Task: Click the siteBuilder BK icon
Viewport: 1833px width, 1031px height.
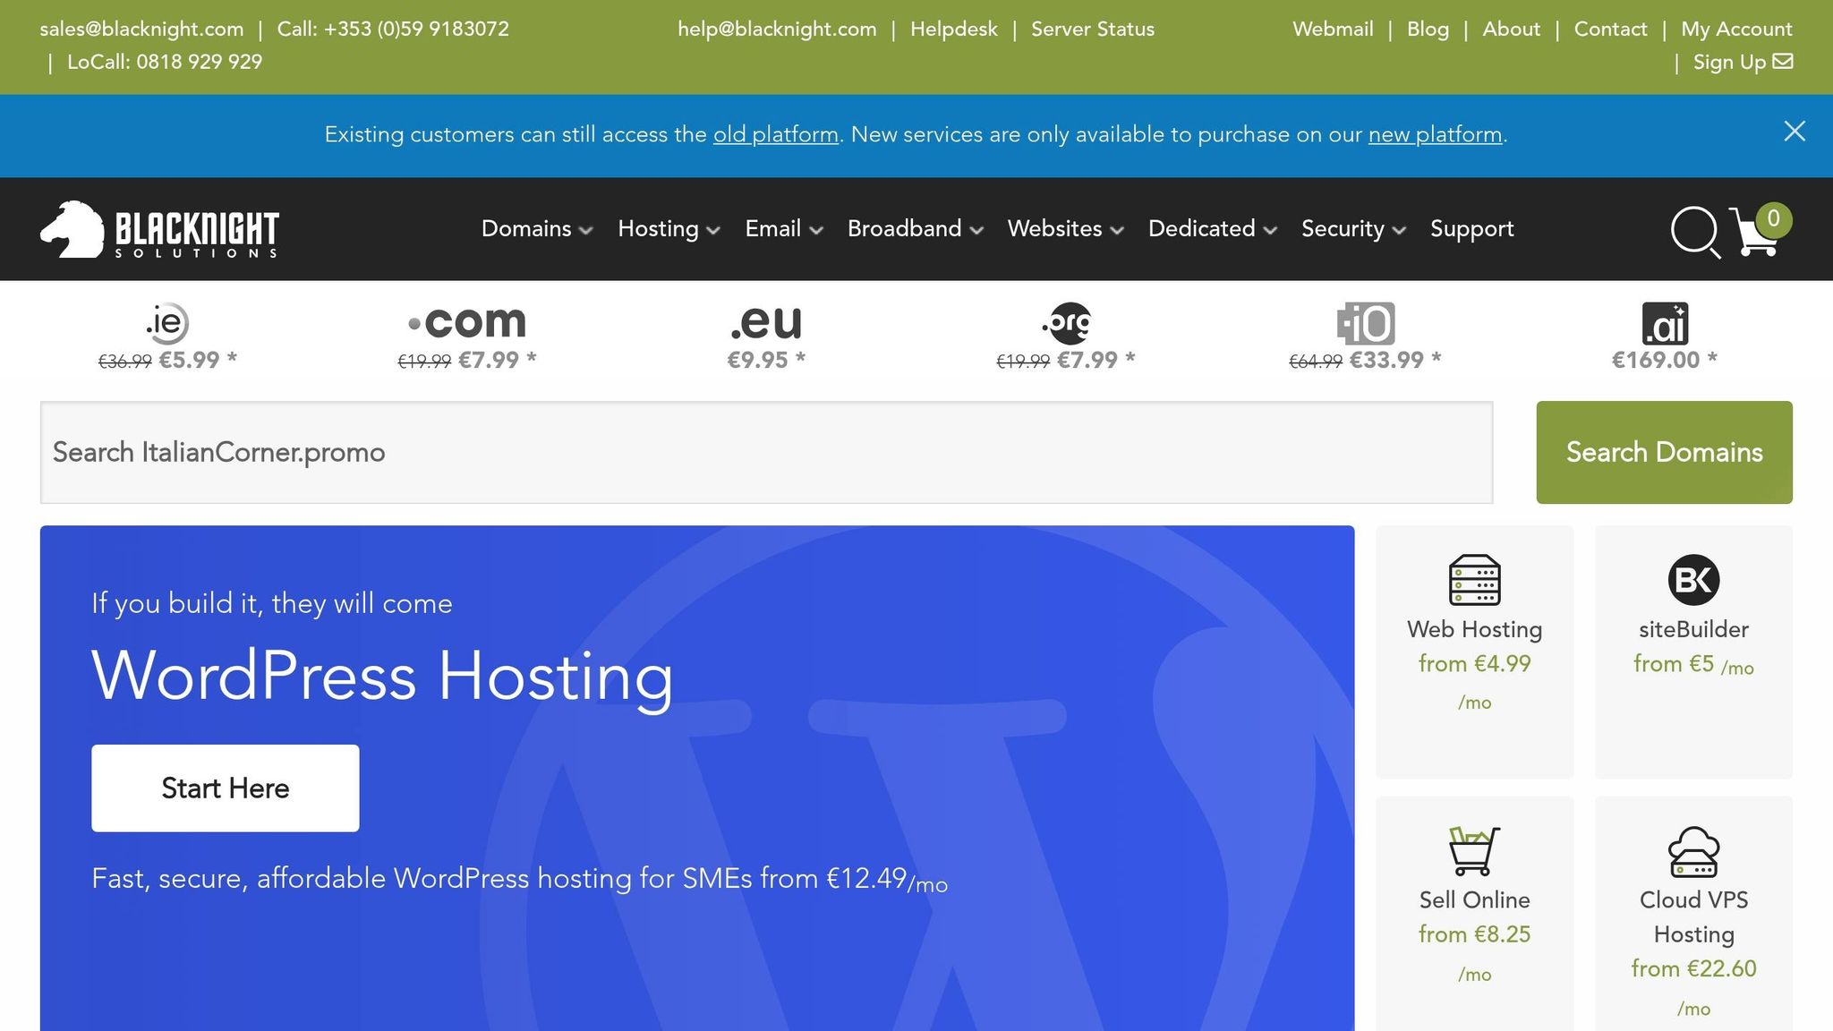Action: click(x=1693, y=580)
